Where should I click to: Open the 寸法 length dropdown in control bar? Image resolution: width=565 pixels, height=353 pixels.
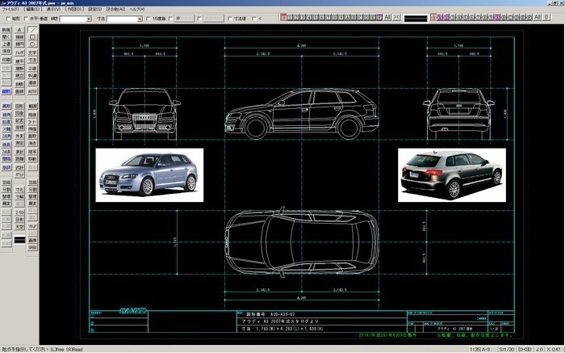tap(140, 19)
